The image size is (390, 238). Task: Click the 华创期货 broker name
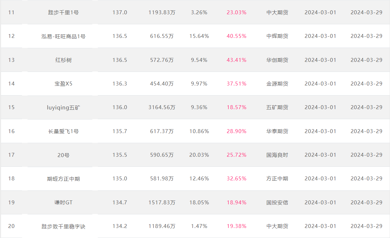277,60
